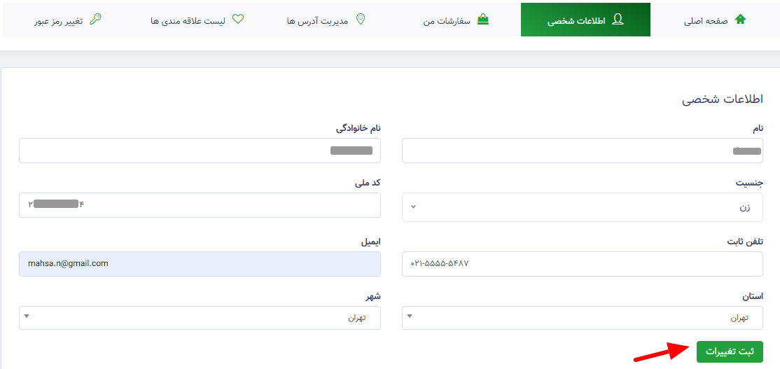The width and height of the screenshot is (780, 369).
Task: Open لیست علاقه مندی ها tab
Action: [x=197, y=20]
